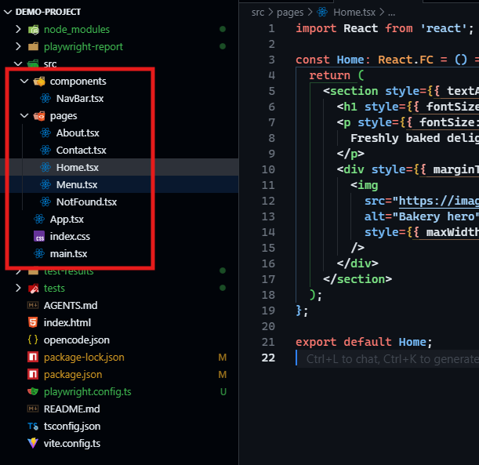
Task: Place cursor on the export default Home line
Action: pyautogui.click(x=364, y=342)
